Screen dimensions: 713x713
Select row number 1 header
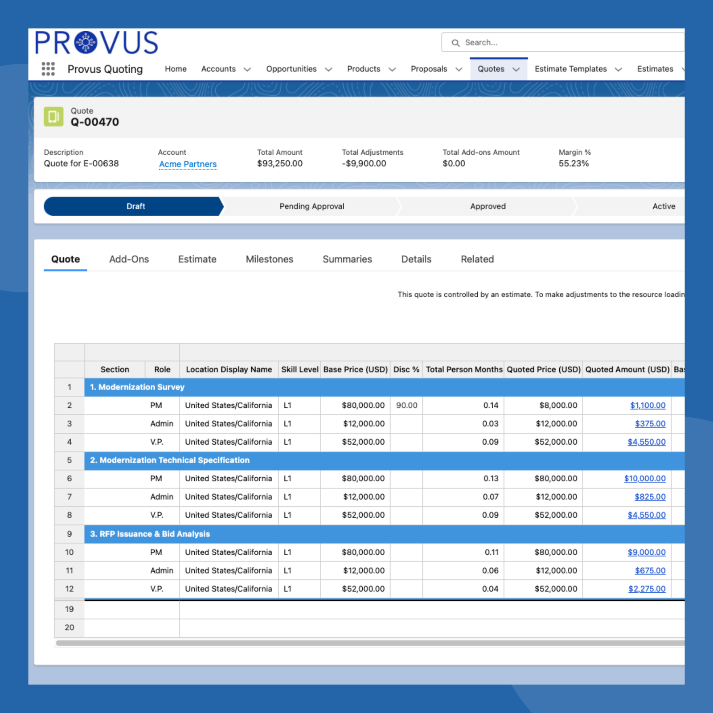click(x=70, y=387)
